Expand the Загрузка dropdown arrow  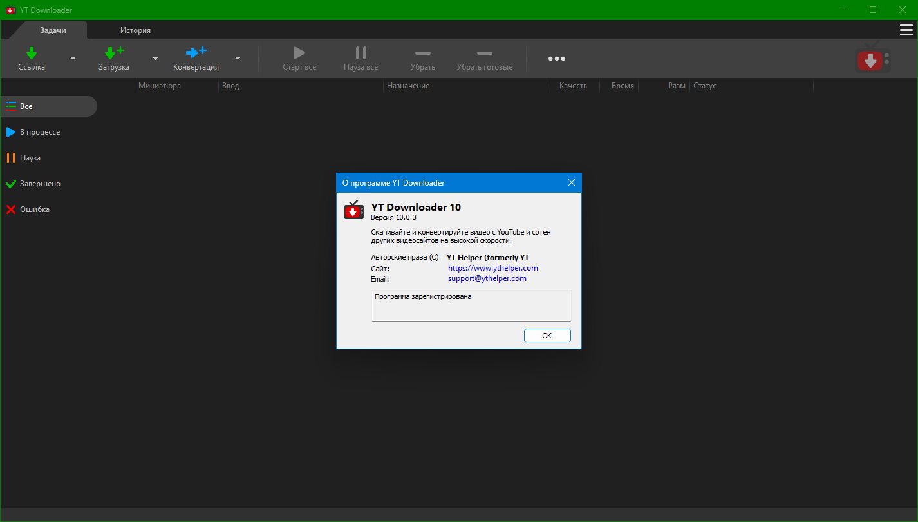click(155, 59)
